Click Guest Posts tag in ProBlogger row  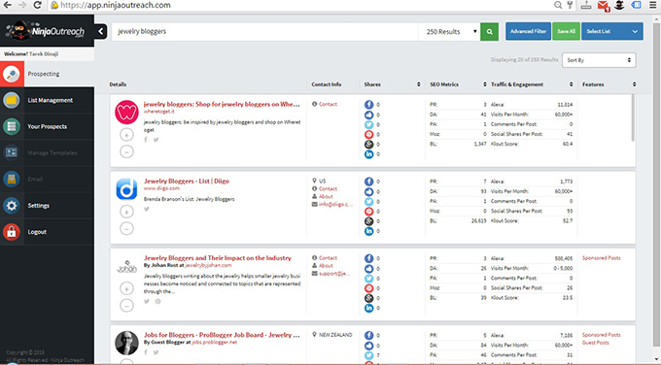(595, 343)
